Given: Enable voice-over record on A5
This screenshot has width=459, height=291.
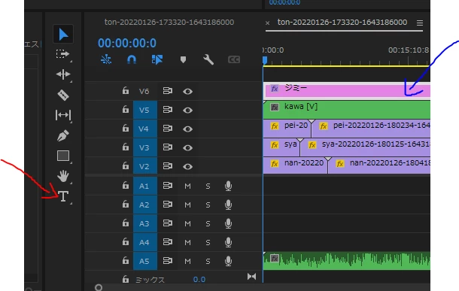Looking at the screenshot, I should pyautogui.click(x=228, y=261).
